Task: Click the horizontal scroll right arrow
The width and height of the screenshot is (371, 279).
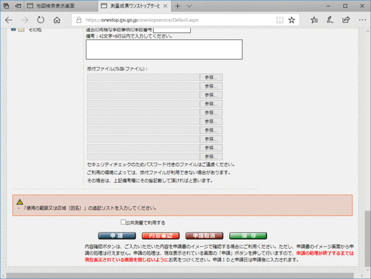Action: (x=362, y=276)
